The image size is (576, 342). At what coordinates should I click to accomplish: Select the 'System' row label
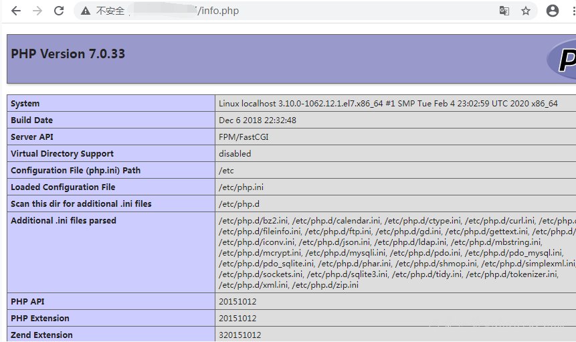[x=25, y=104]
